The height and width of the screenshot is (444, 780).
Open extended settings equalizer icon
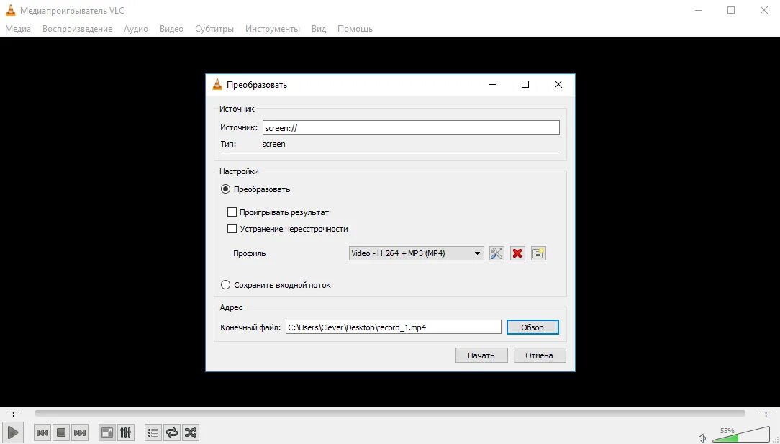[126, 432]
